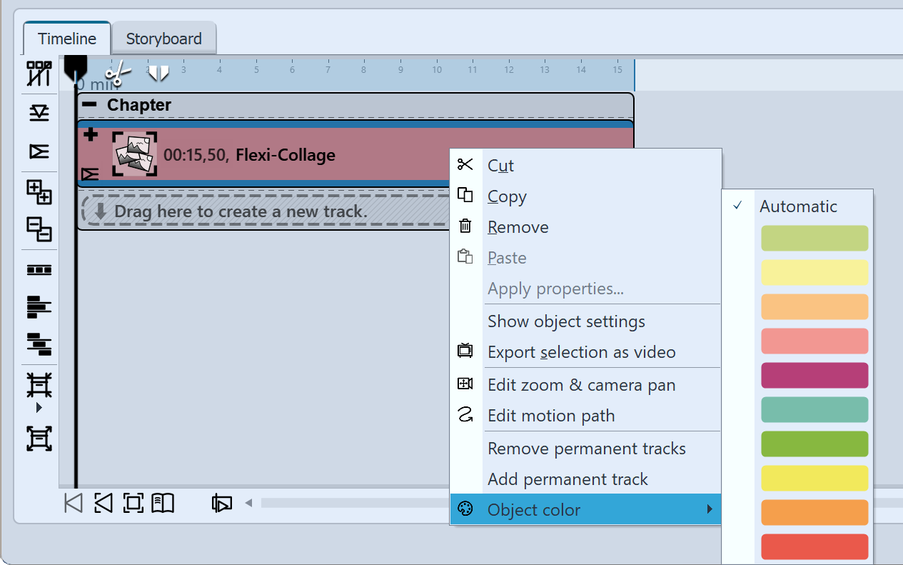Uncheck Automatic in the object color submenu
The height and width of the screenshot is (565, 903).
[797, 206]
